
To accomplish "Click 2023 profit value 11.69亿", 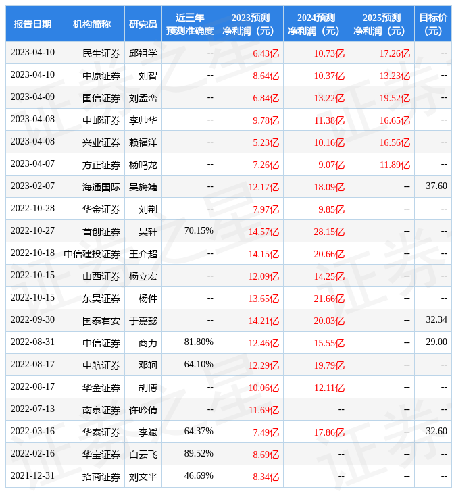I will (x=263, y=410).
